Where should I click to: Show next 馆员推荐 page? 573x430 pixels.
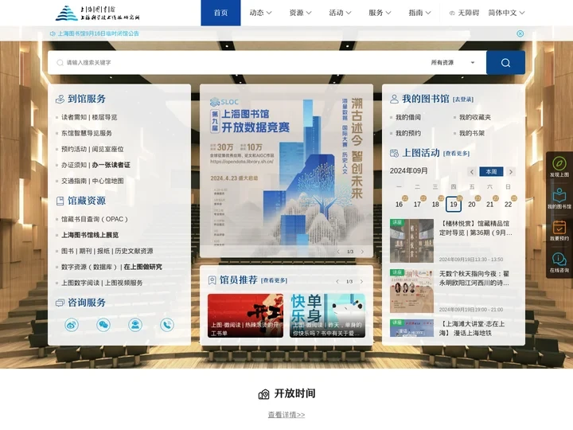[x=361, y=282]
